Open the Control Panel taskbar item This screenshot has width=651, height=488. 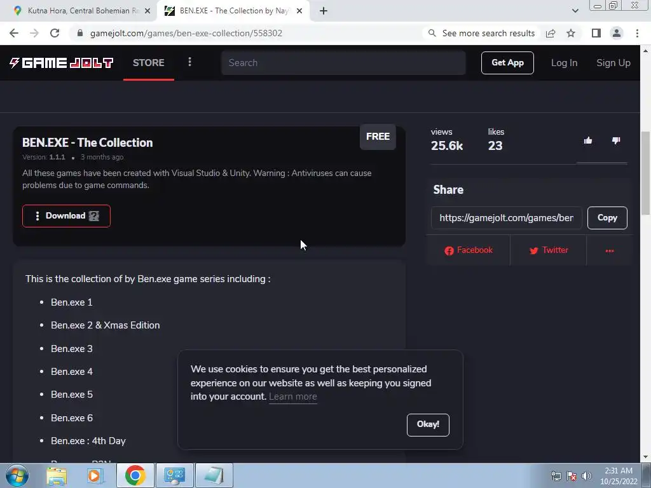coord(174,475)
